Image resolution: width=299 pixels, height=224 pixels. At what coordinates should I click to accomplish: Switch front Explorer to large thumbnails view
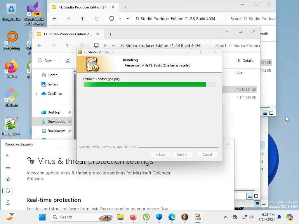(256, 196)
